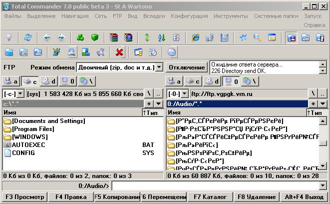
Task: Click the colorful tools wand icon
Action: pyautogui.click(x=56, y=52)
